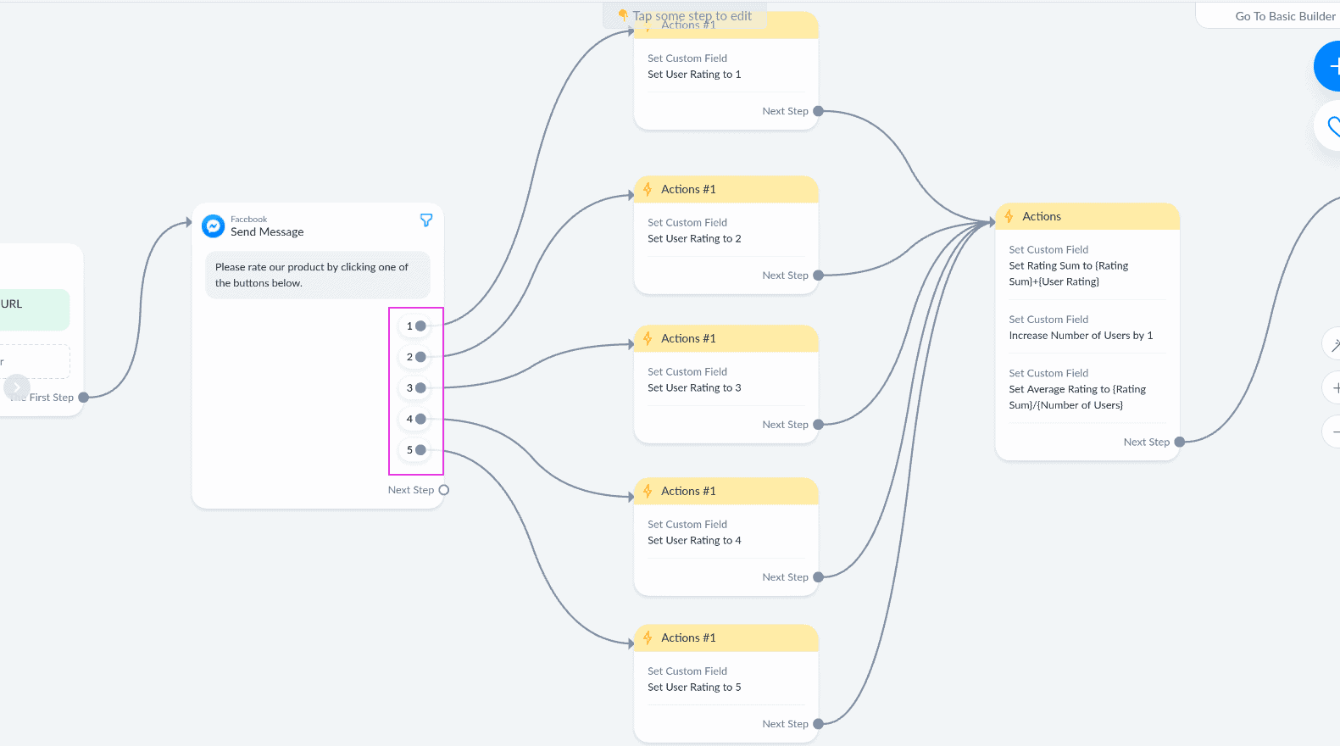This screenshot has height=746, width=1340.
Task: Click Next Step connector of Set User Rating to 3
Action: tap(818, 425)
